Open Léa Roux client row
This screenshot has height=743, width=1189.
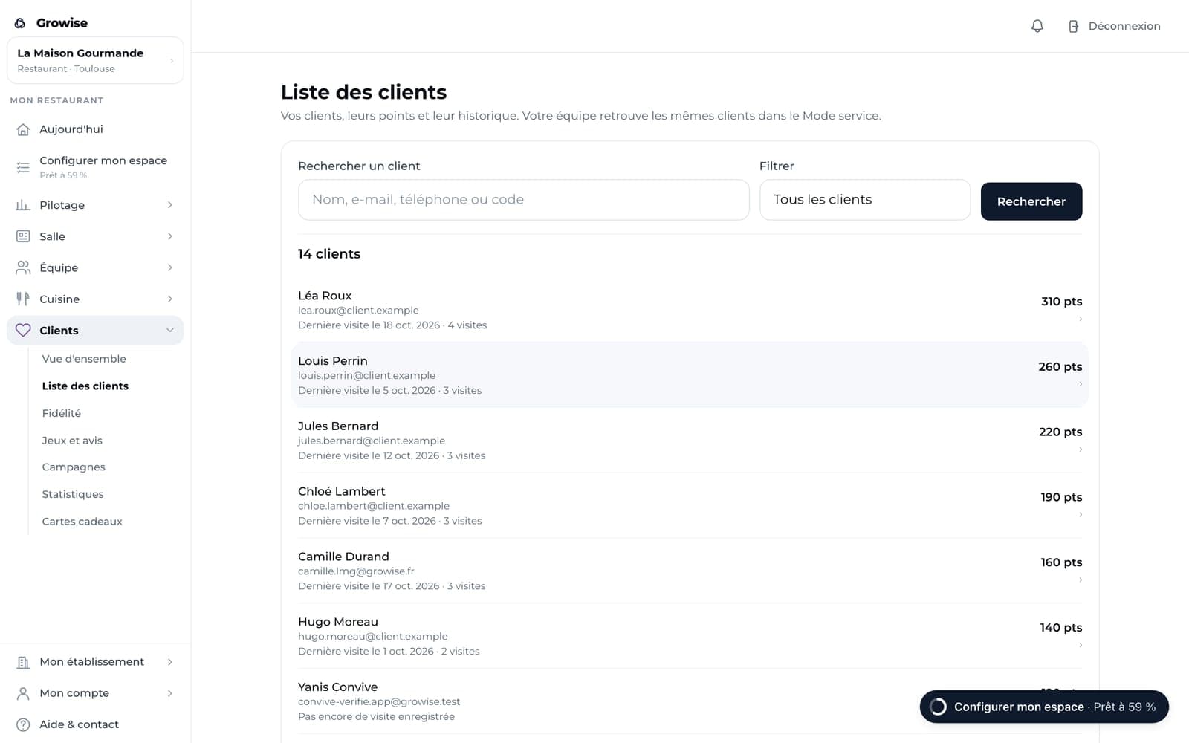[x=690, y=310]
